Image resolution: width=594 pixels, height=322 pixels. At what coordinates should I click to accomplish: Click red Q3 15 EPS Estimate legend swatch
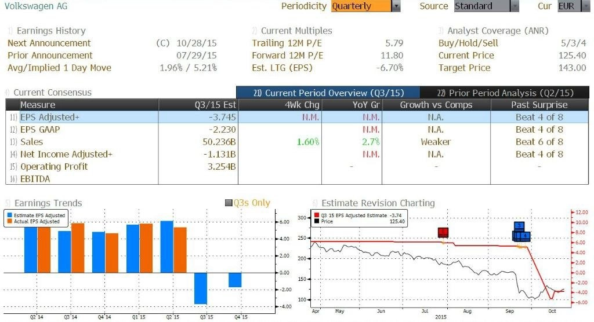[317, 215]
